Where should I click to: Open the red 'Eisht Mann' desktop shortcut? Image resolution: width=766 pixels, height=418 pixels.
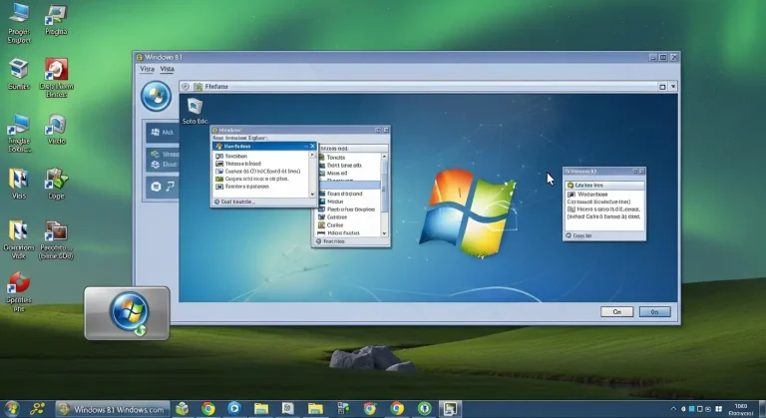(x=56, y=77)
